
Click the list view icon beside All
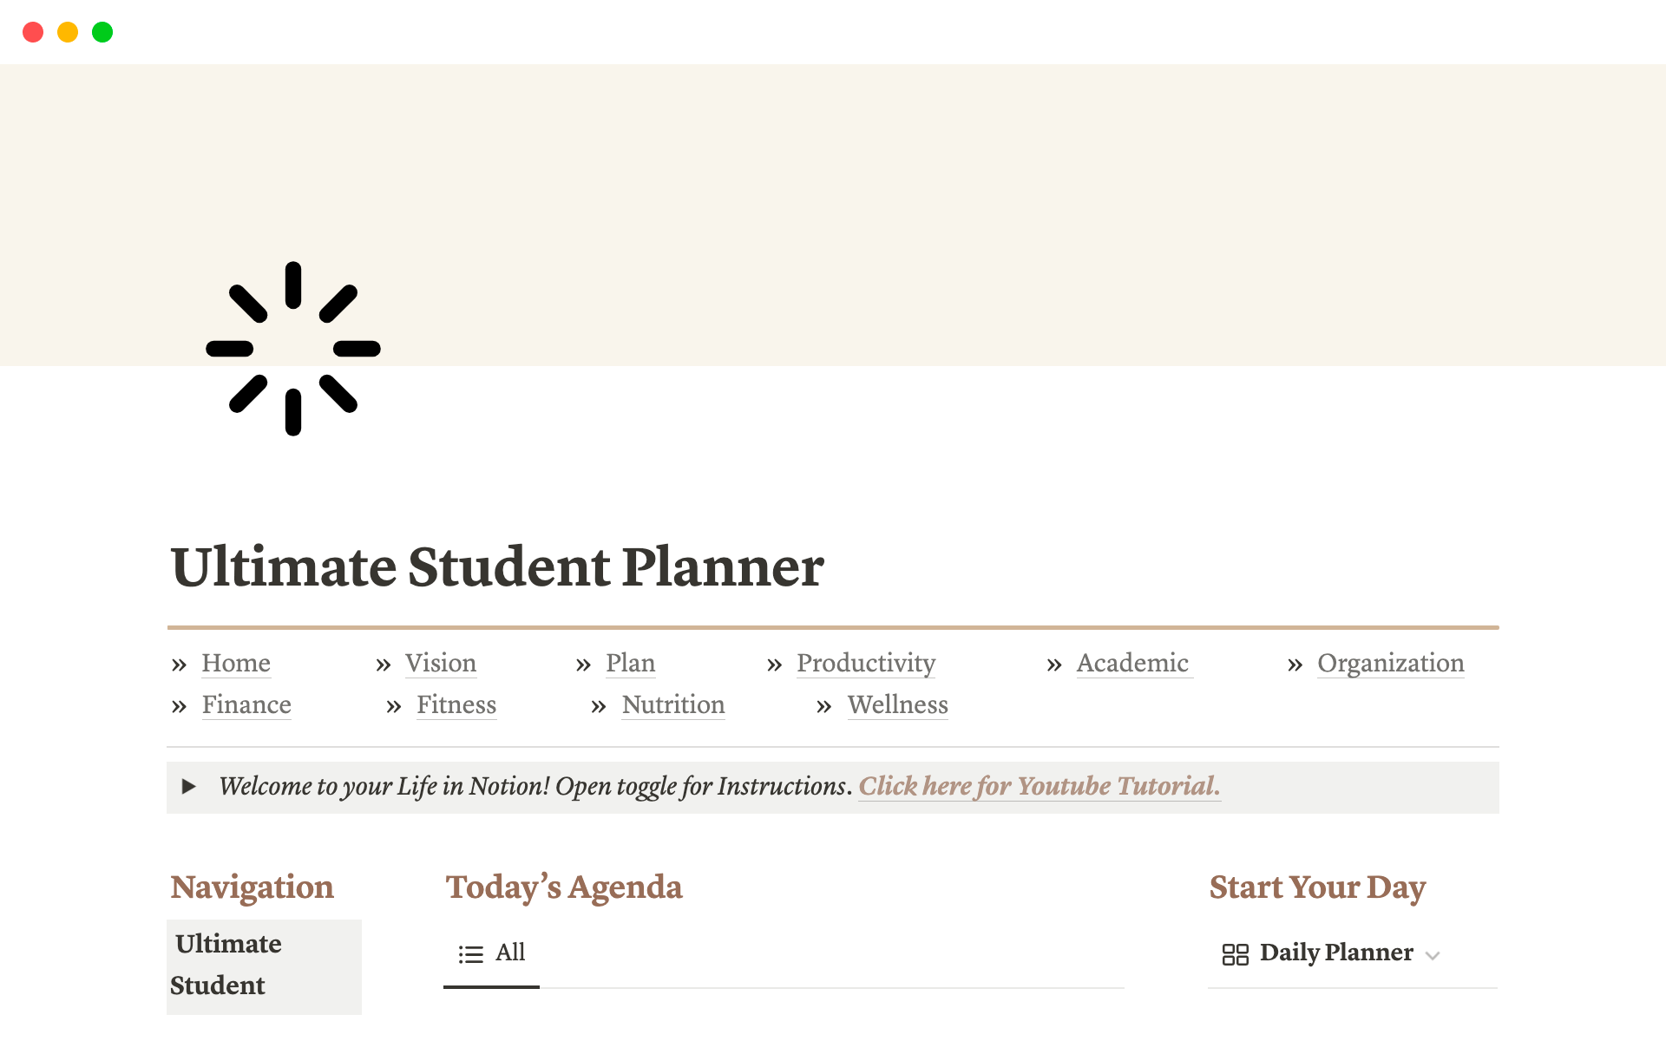tap(470, 954)
